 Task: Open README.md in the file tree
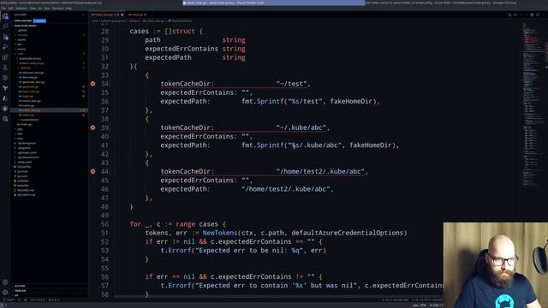tap(25, 190)
